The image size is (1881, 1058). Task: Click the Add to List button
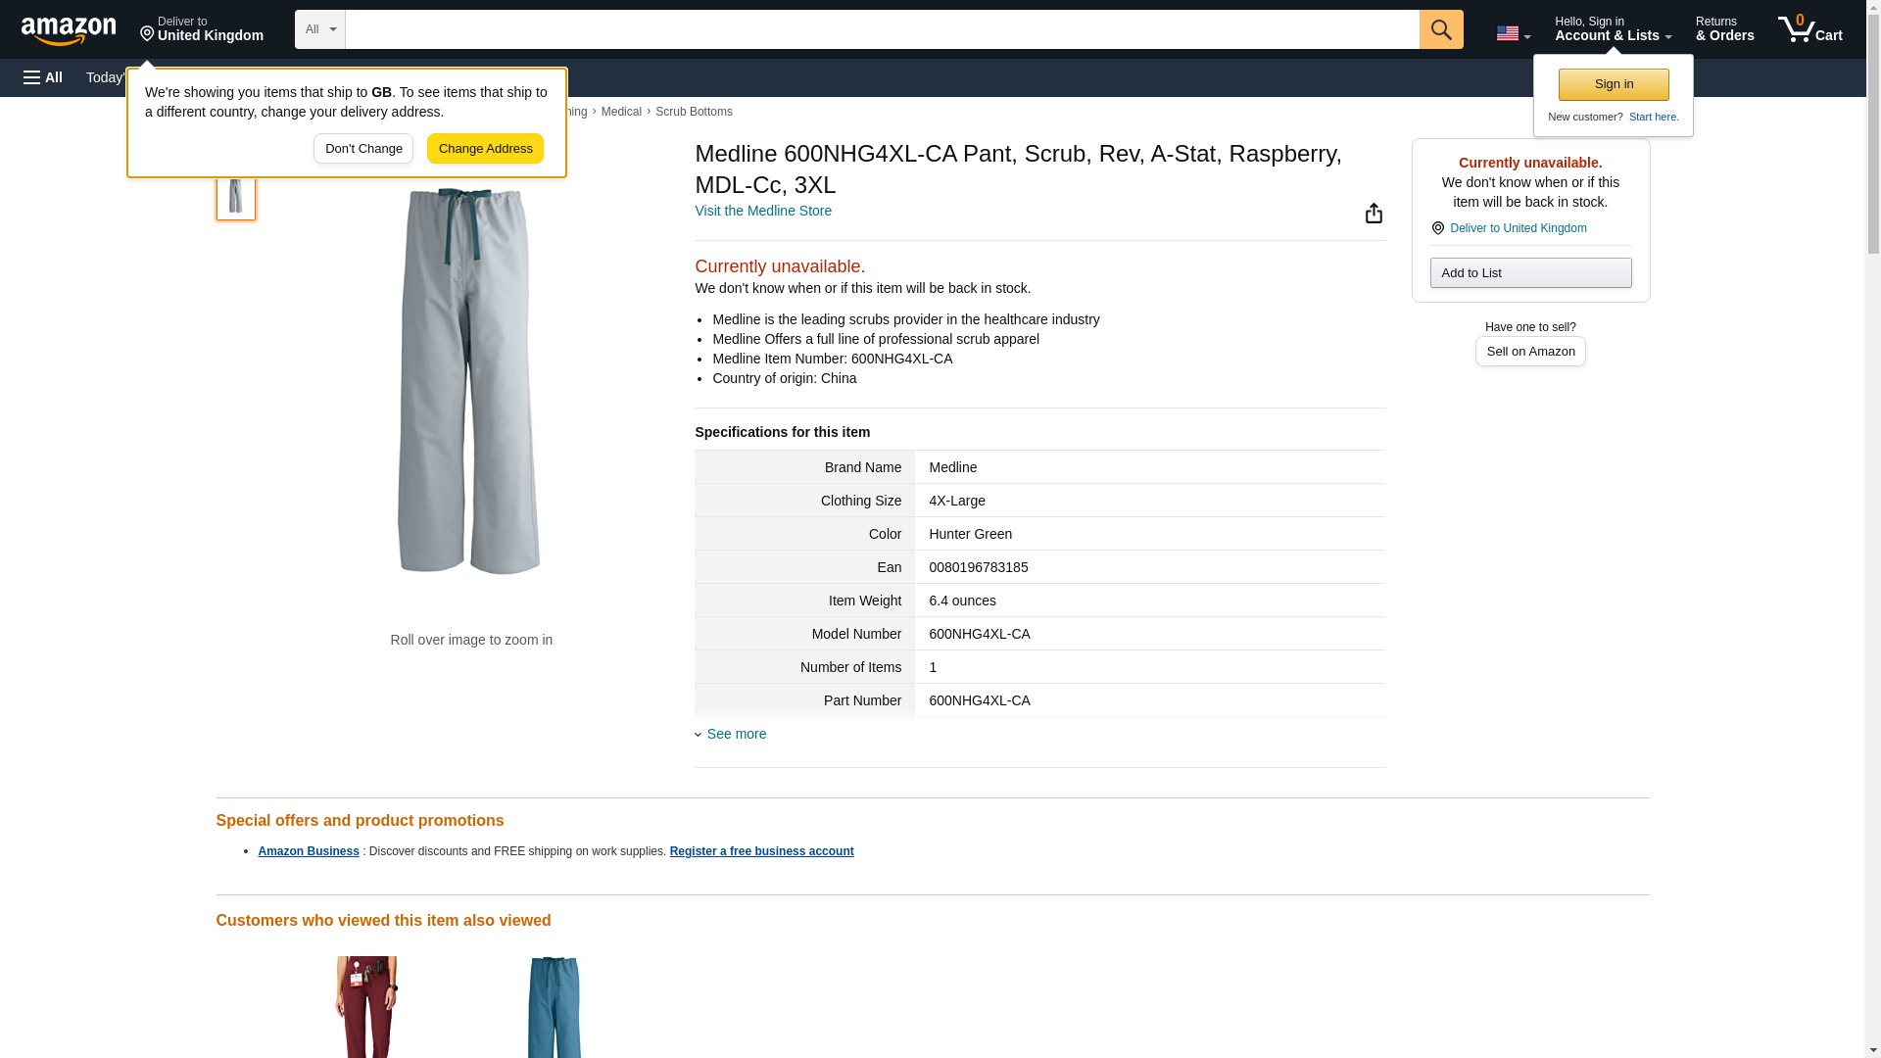click(1529, 272)
